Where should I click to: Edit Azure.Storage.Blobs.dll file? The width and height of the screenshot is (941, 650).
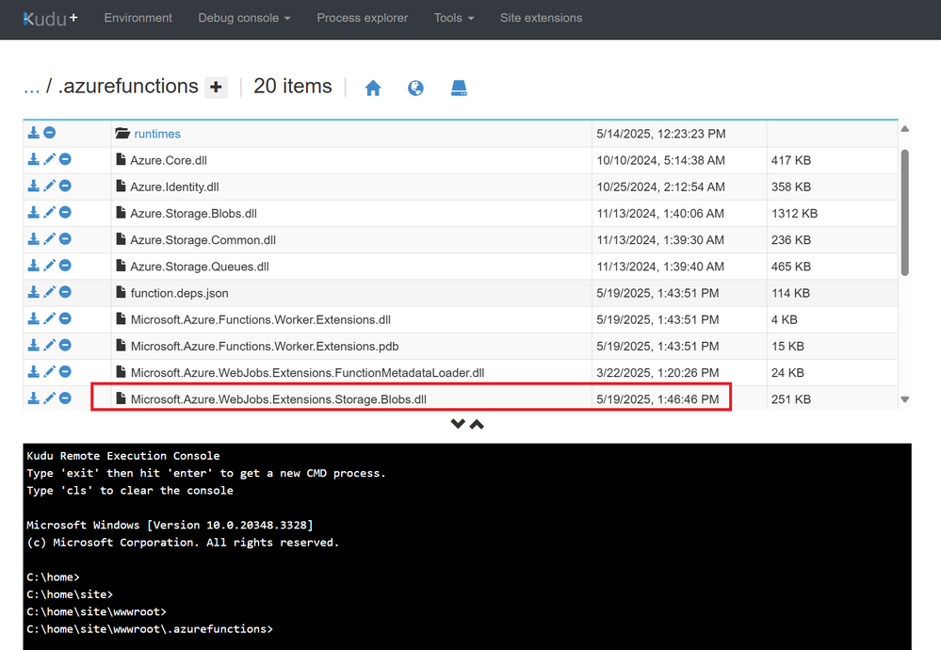point(49,212)
